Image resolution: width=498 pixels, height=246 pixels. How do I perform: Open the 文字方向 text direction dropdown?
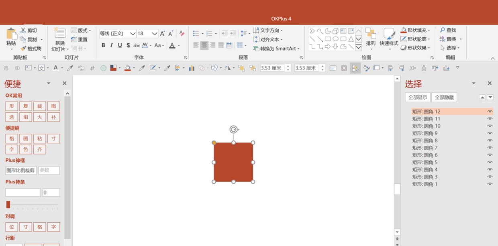point(268,30)
